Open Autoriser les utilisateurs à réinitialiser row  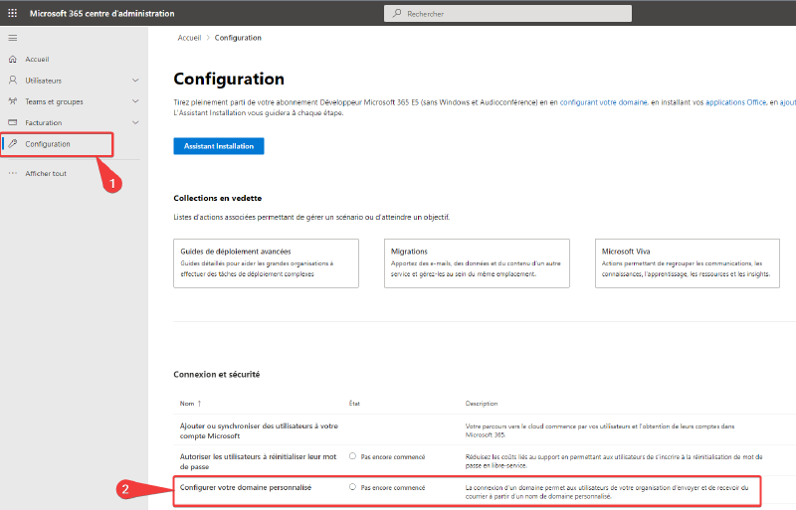pyautogui.click(x=258, y=461)
